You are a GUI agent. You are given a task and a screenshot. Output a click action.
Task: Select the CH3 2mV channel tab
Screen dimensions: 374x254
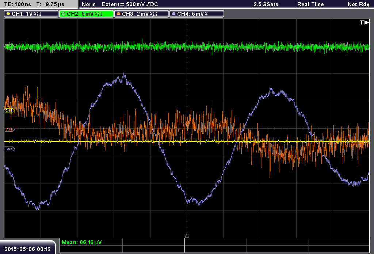pos(141,14)
